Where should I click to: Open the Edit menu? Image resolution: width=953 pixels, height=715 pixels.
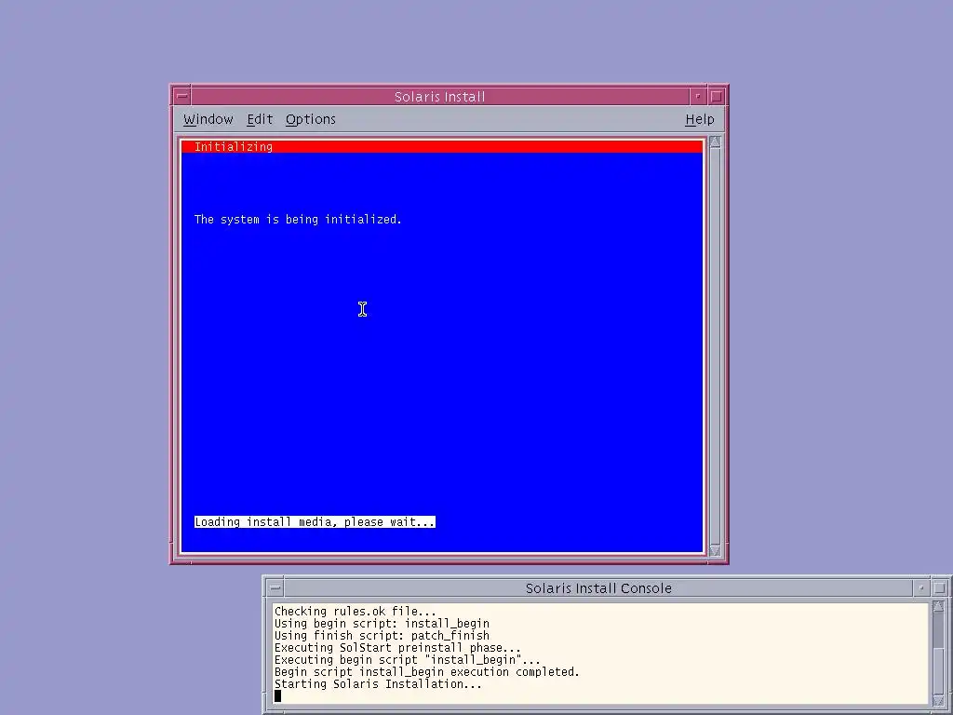coord(260,119)
